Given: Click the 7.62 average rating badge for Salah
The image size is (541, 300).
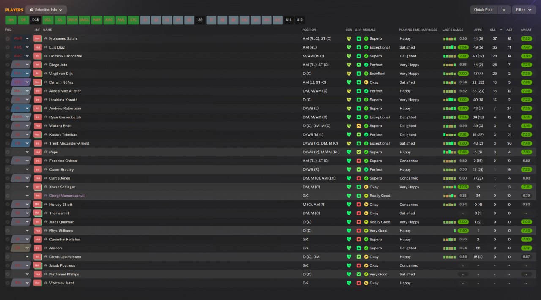Looking at the screenshot, I should point(526,38).
